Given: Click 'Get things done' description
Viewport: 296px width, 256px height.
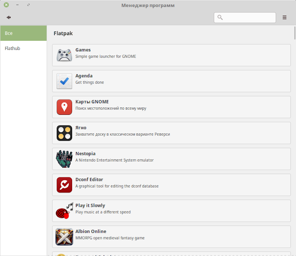Looking at the screenshot, I should point(90,82).
